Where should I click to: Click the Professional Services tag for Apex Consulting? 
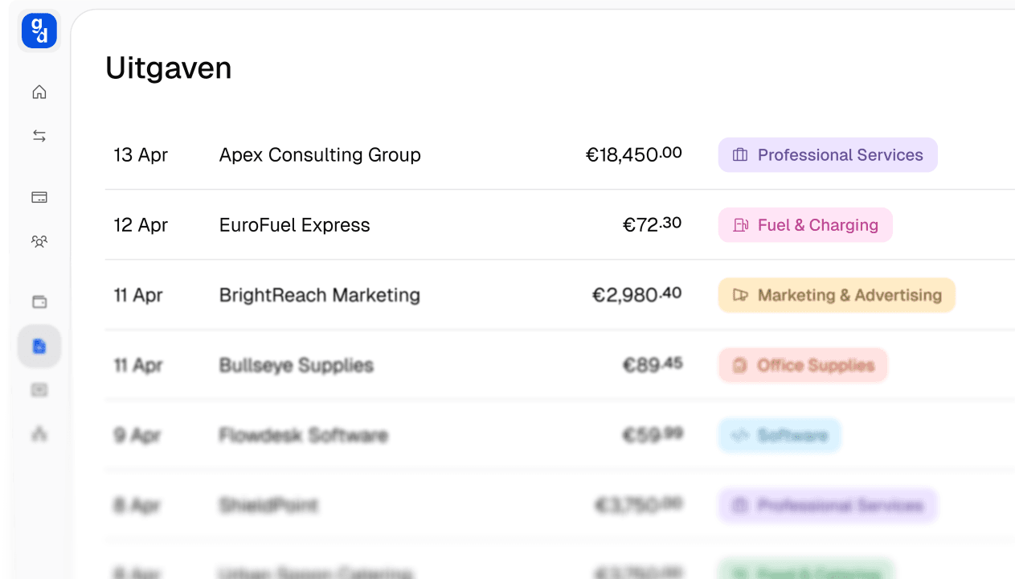click(x=827, y=155)
